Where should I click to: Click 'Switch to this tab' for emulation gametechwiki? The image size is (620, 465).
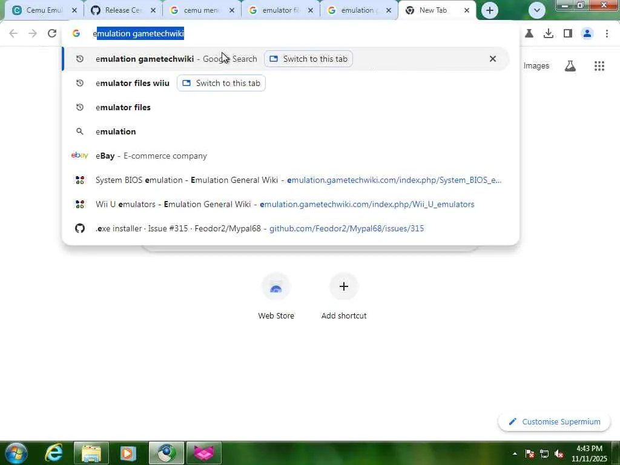coord(308,59)
